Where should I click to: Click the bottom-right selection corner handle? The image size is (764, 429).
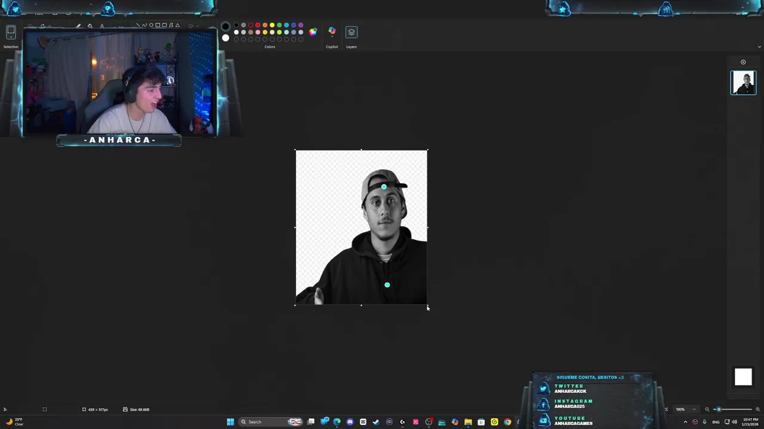427,305
